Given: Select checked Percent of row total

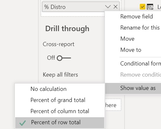Looking at the screenshot, I should coord(60,123).
